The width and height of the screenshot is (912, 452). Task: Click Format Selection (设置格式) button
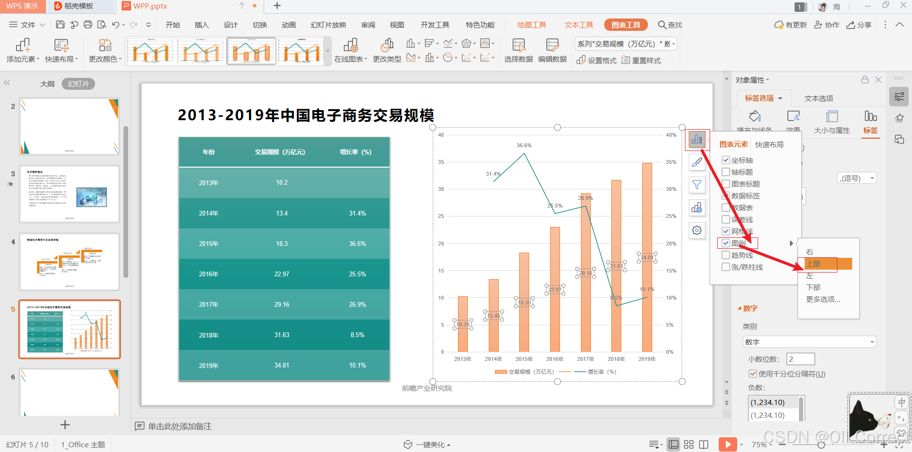coord(597,60)
